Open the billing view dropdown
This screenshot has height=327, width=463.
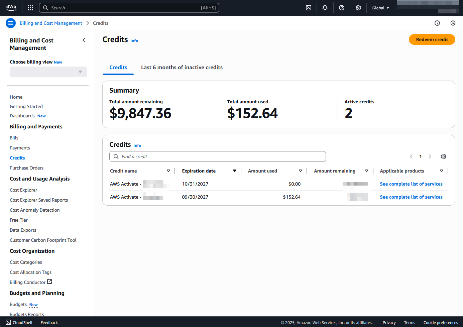[x=48, y=72]
